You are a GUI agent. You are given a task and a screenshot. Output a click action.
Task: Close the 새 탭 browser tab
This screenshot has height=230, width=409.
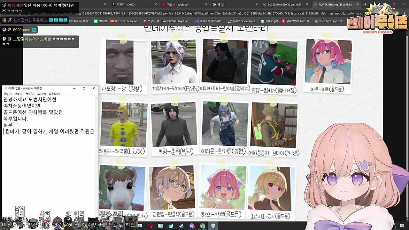[256, 4]
